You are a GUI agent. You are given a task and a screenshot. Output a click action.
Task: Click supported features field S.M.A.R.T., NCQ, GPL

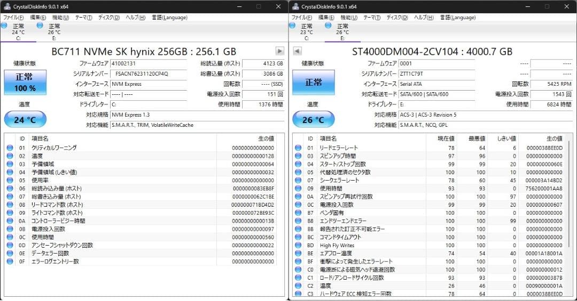click(486, 125)
